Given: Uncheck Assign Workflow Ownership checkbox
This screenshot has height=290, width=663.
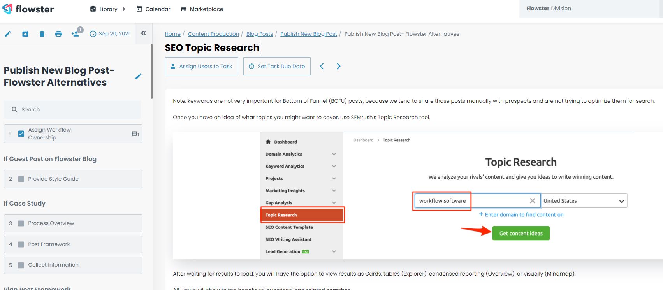Looking at the screenshot, I should [x=21, y=134].
